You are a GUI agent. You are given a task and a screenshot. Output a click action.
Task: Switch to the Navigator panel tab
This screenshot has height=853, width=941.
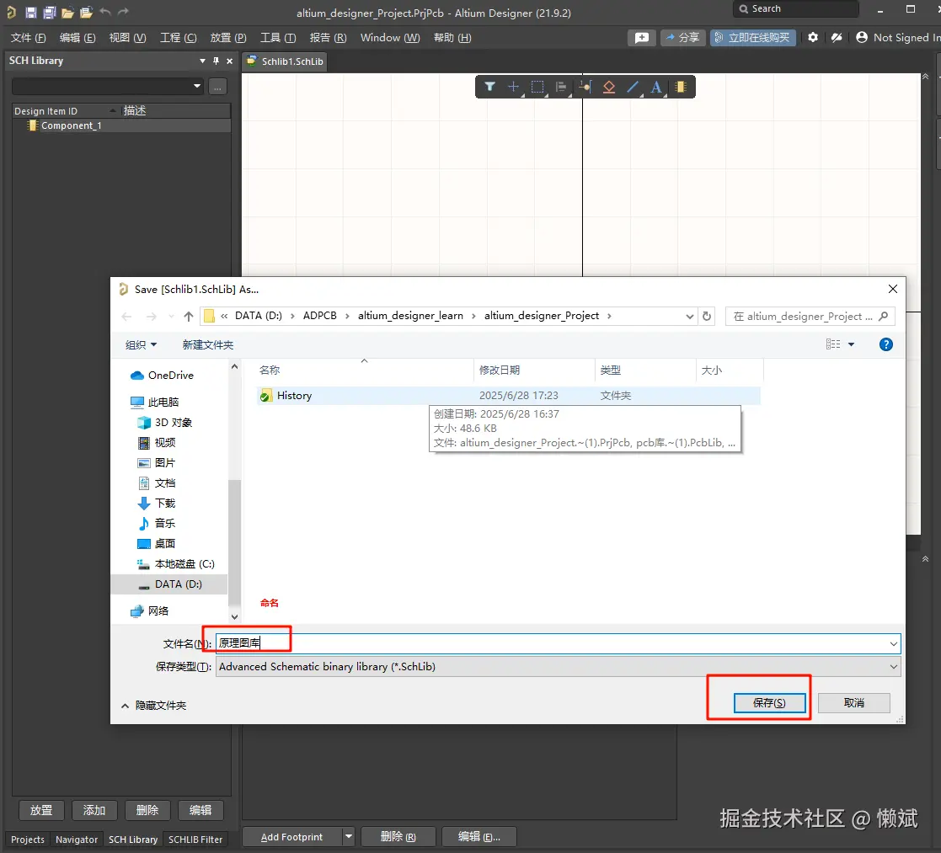click(76, 840)
